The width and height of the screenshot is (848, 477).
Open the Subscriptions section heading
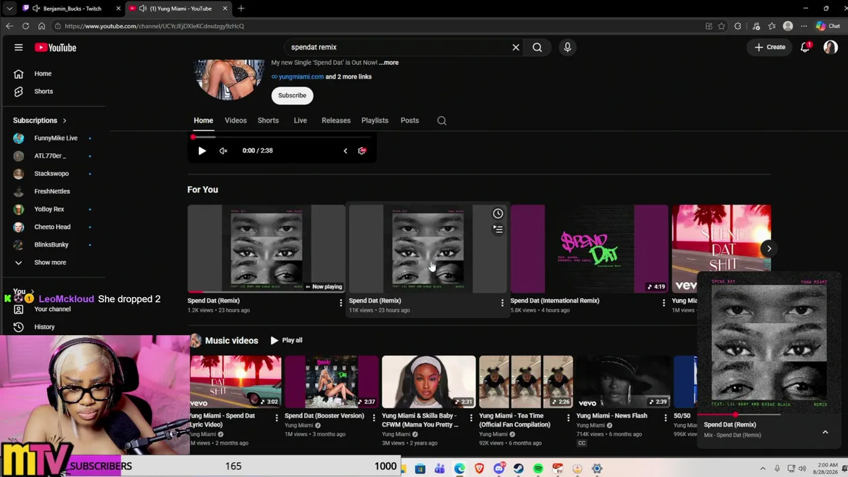pos(40,121)
